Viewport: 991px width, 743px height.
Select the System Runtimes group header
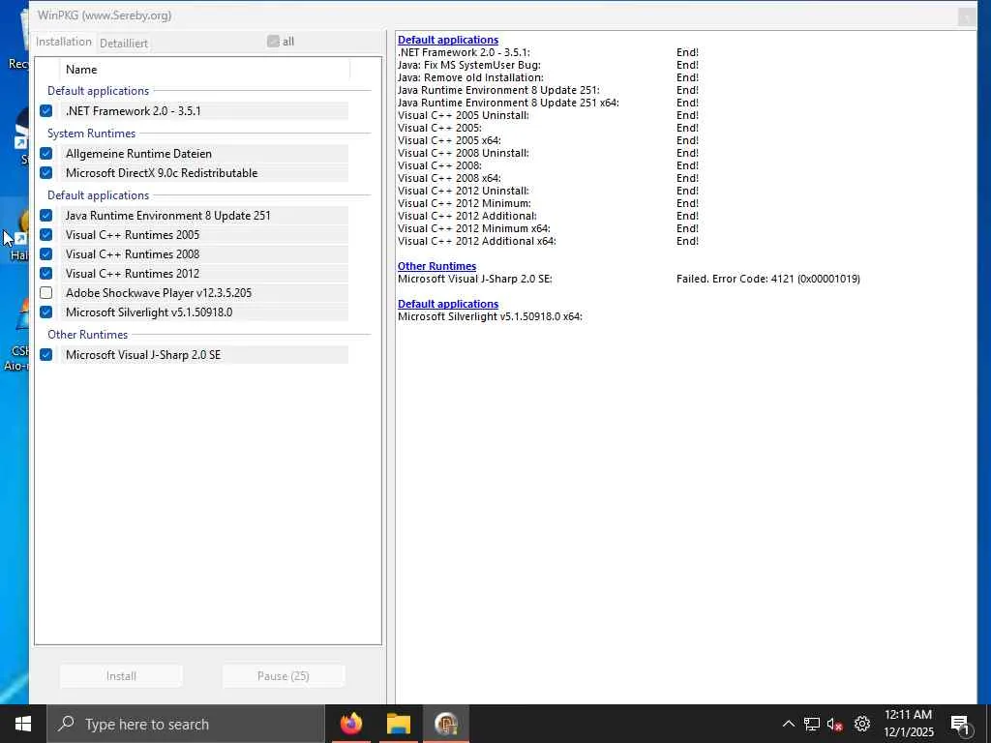click(x=92, y=134)
